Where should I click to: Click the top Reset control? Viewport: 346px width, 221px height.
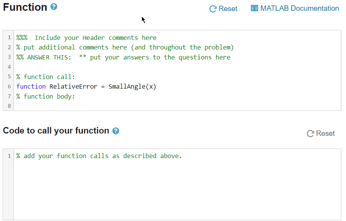(223, 8)
